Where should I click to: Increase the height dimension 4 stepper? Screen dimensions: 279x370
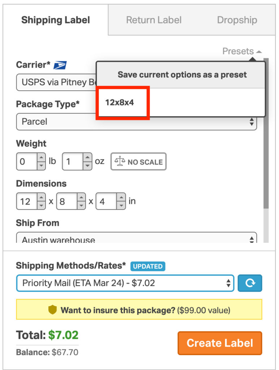click(x=121, y=197)
